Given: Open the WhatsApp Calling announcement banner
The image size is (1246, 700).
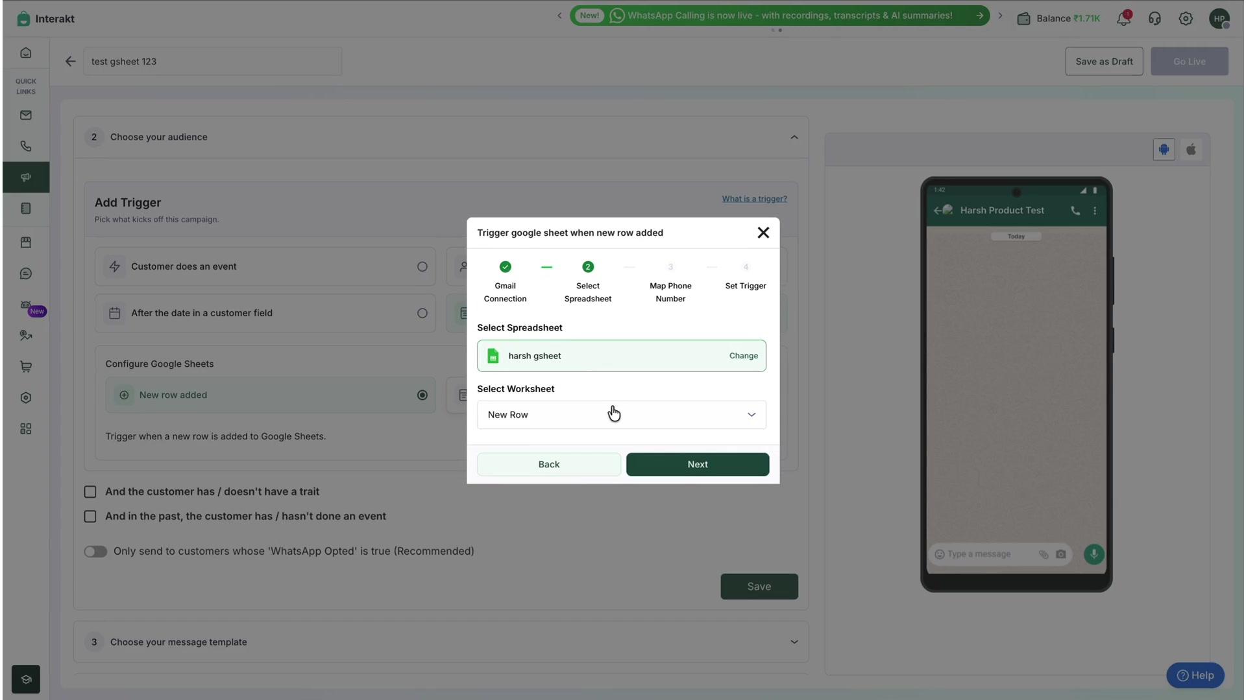Looking at the screenshot, I should [779, 16].
